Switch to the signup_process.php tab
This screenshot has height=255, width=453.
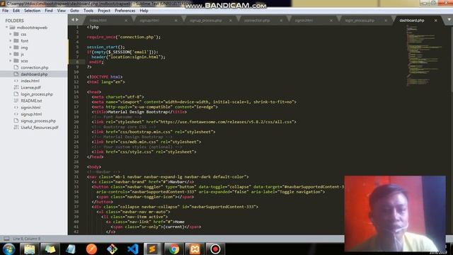[206, 21]
